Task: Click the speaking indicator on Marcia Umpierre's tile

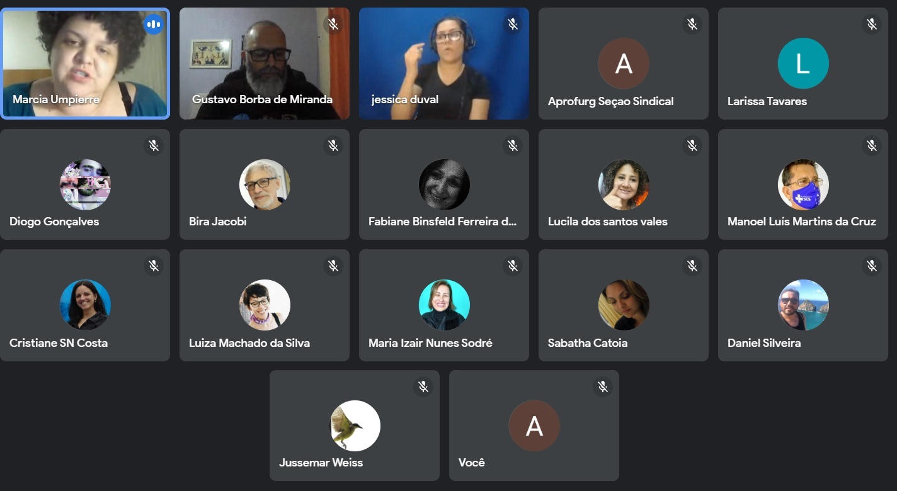Action: [x=154, y=25]
